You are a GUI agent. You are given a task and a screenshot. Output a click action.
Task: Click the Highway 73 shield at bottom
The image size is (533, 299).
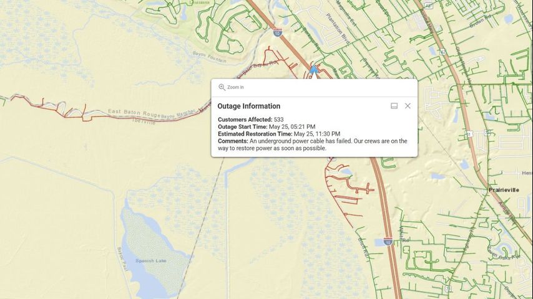[447, 289]
